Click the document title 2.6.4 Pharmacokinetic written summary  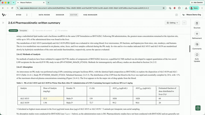tap(34, 23)
